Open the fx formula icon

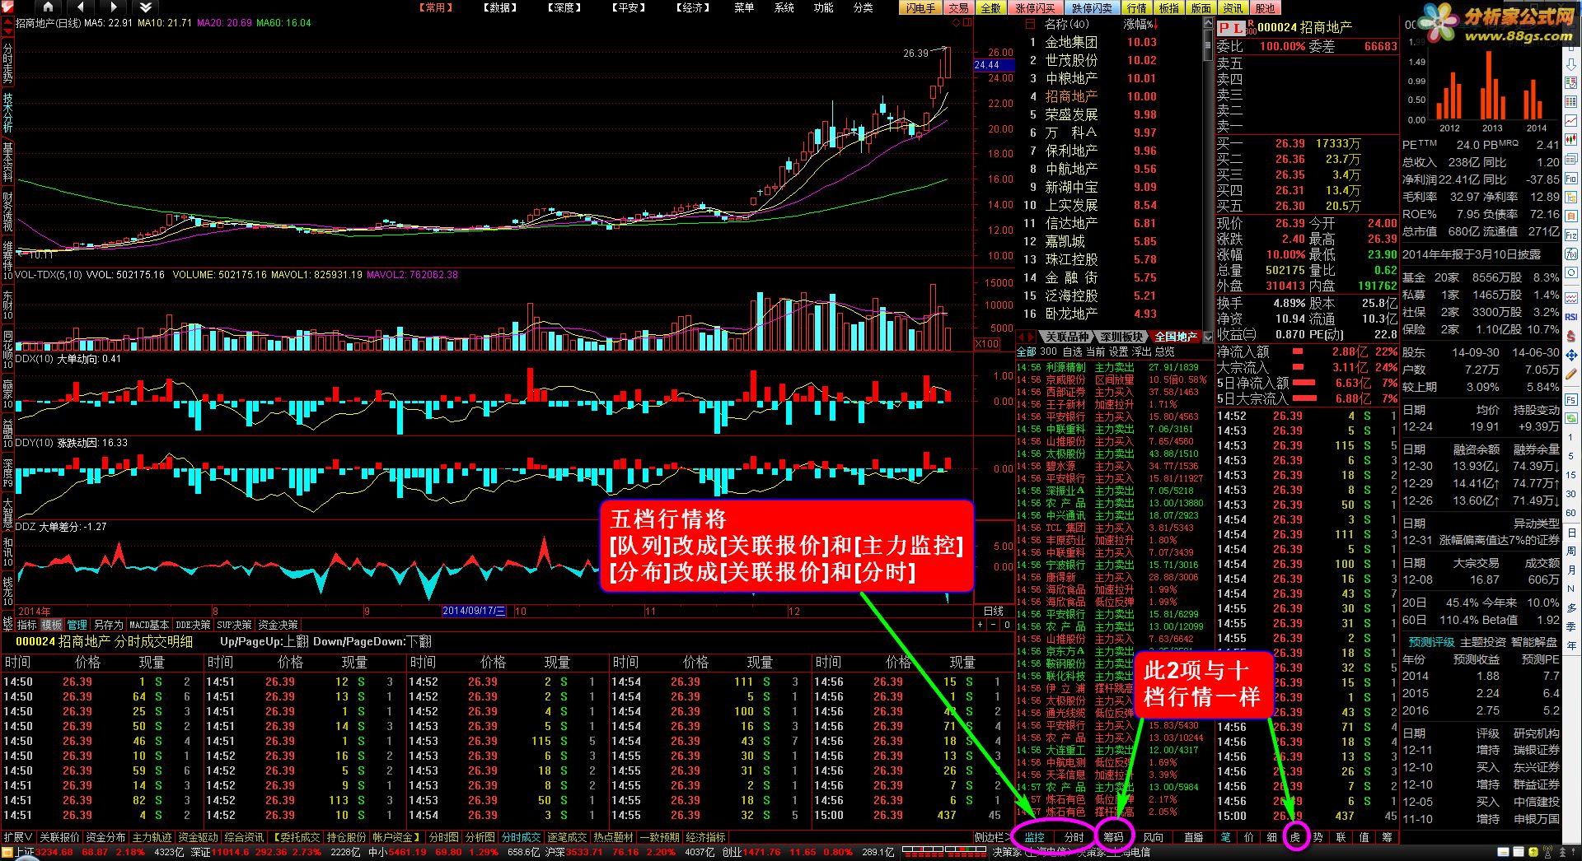[x=1571, y=254]
